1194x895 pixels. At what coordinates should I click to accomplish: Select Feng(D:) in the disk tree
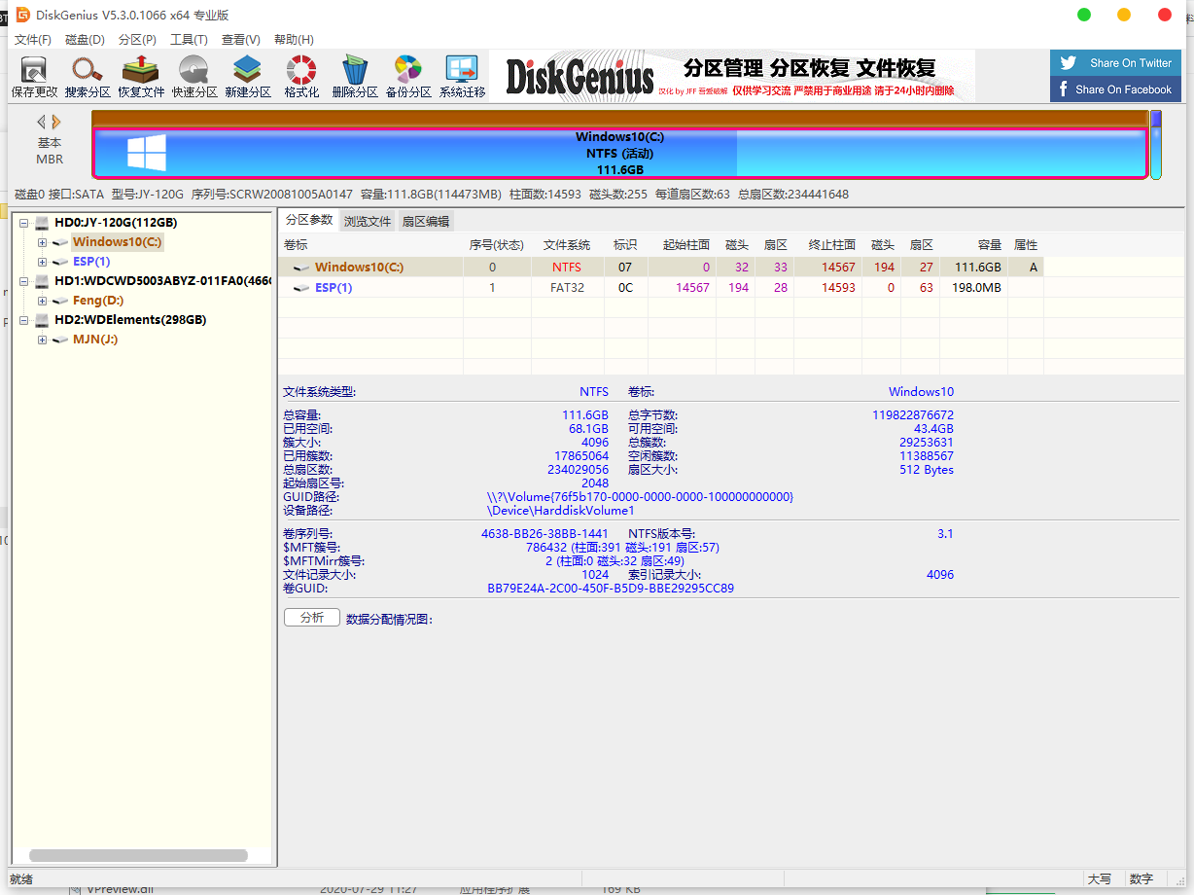click(x=98, y=301)
